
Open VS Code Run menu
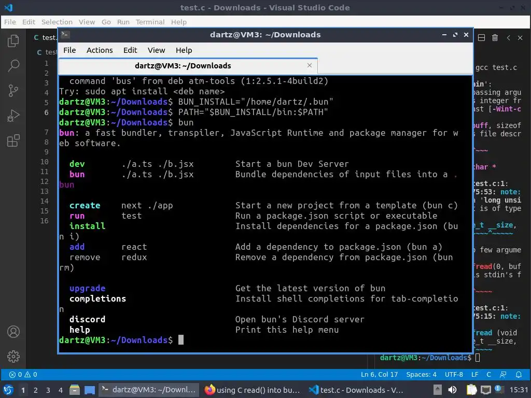pyautogui.click(x=123, y=22)
